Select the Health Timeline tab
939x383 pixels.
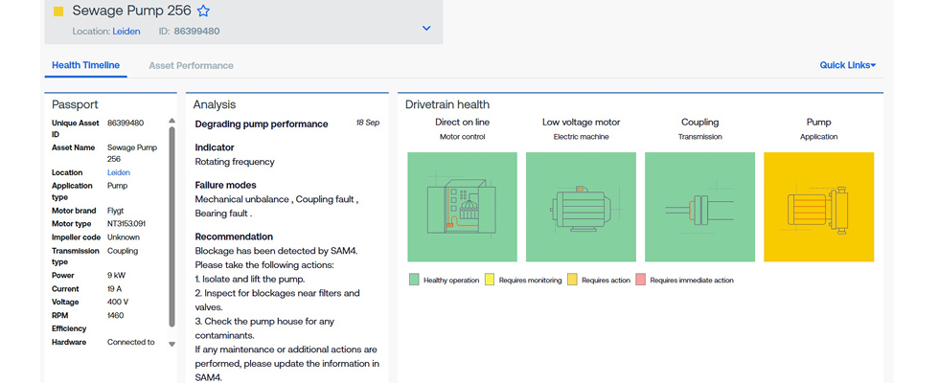85,65
